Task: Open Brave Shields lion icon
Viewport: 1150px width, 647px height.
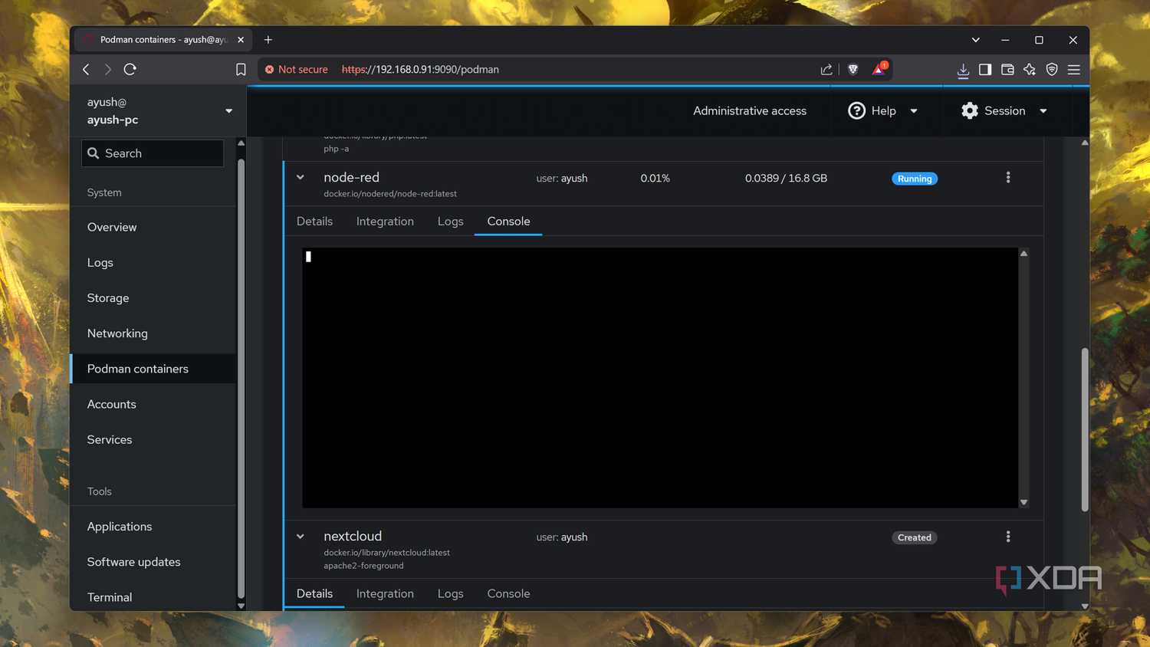Action: [x=853, y=69]
